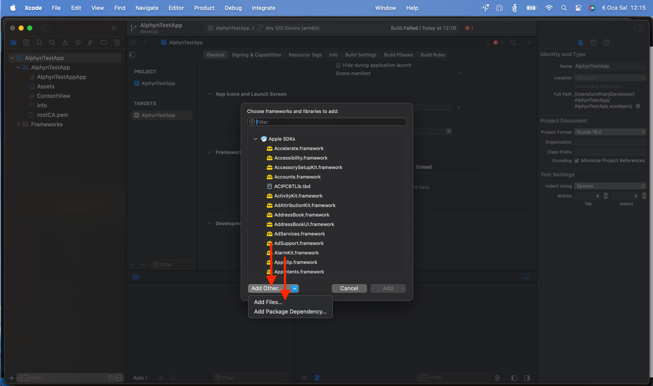The height and width of the screenshot is (386, 653).
Task: Click the red build error indicator
Action: tap(469, 28)
